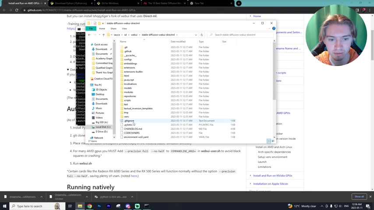Open the File menu in Explorer

point(91,28)
